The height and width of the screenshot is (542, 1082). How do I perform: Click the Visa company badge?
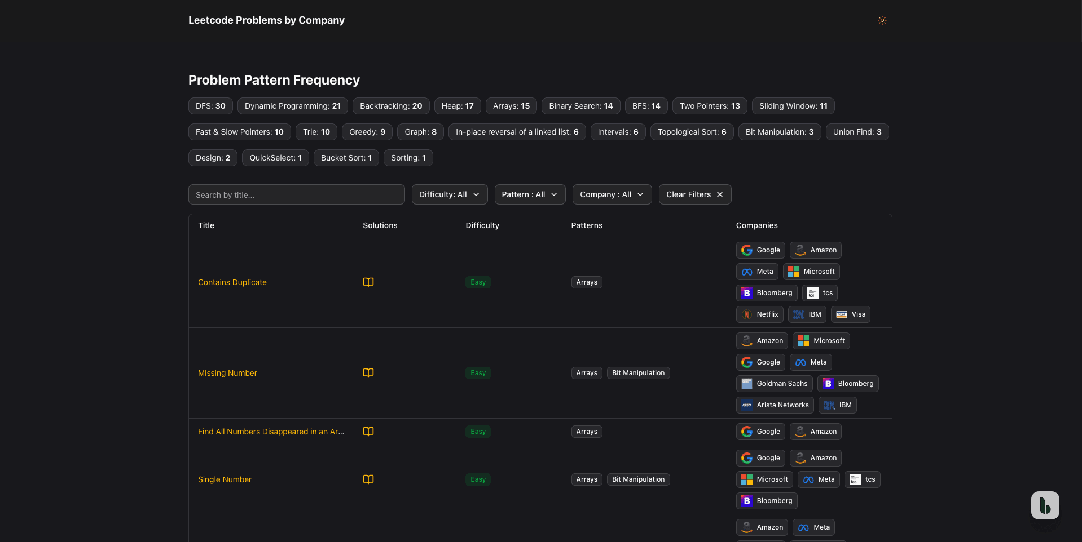coord(850,314)
